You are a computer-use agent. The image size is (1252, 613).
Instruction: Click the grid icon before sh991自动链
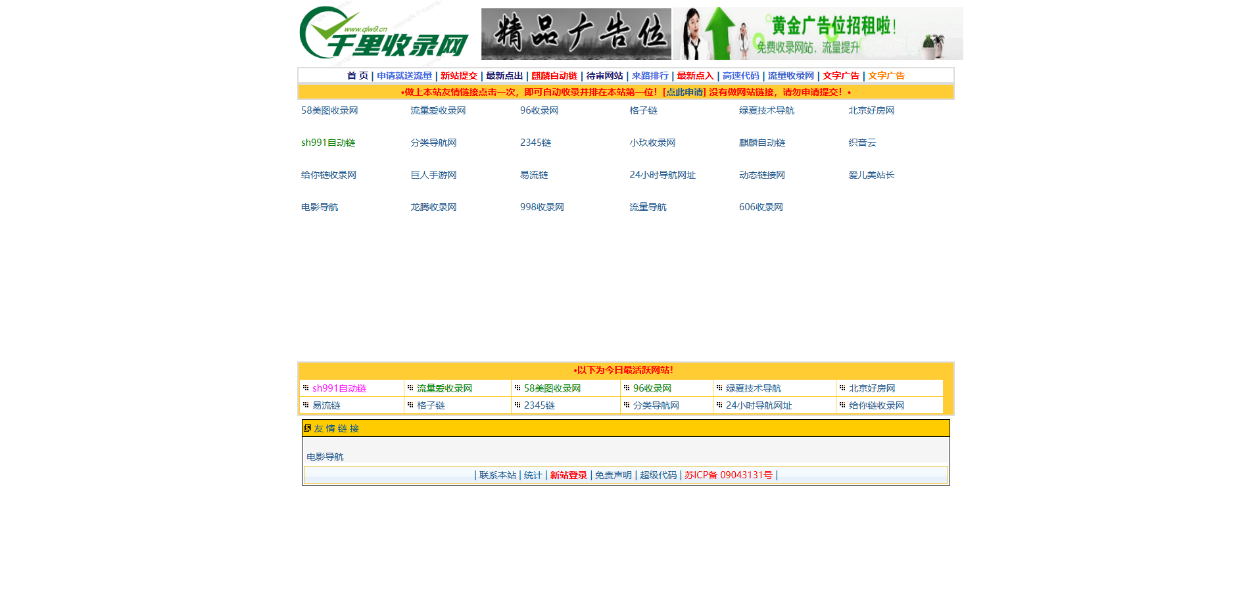click(x=305, y=388)
